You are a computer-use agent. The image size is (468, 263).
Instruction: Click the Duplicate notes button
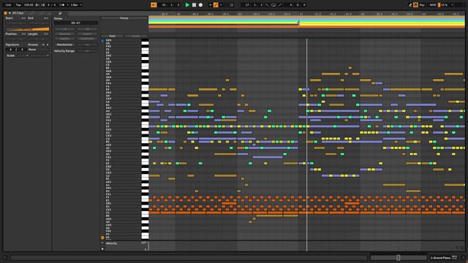click(x=87, y=39)
